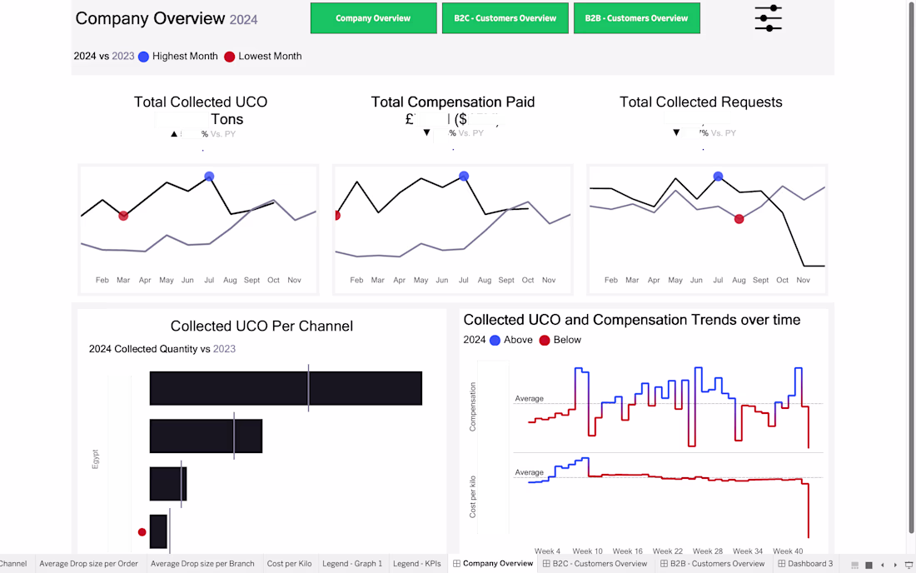The image size is (916, 573).
Task: Open the filter sliders icon
Action: click(x=768, y=18)
